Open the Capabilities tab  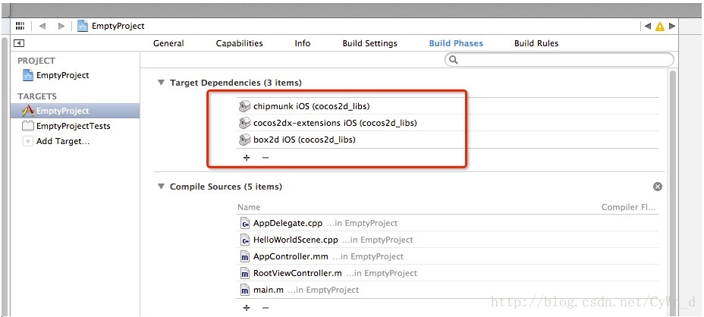click(x=239, y=43)
